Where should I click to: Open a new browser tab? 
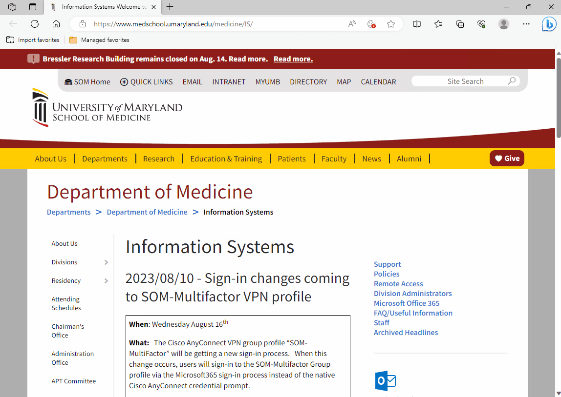(170, 7)
